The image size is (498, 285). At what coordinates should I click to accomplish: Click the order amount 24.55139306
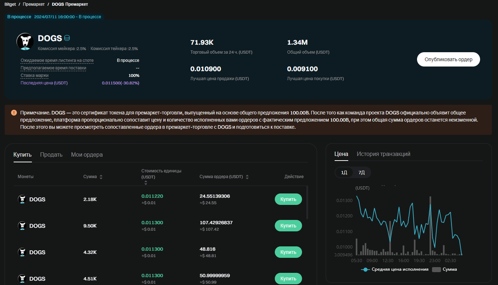click(215, 196)
